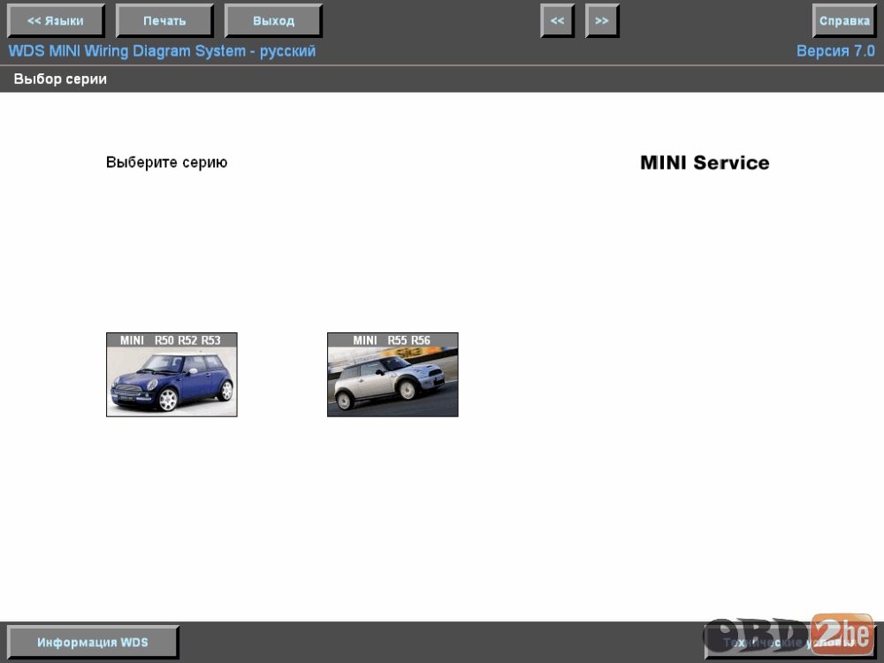884x663 pixels.
Task: Select MINI R55 R56 series thumbnail
Action: pos(393,375)
